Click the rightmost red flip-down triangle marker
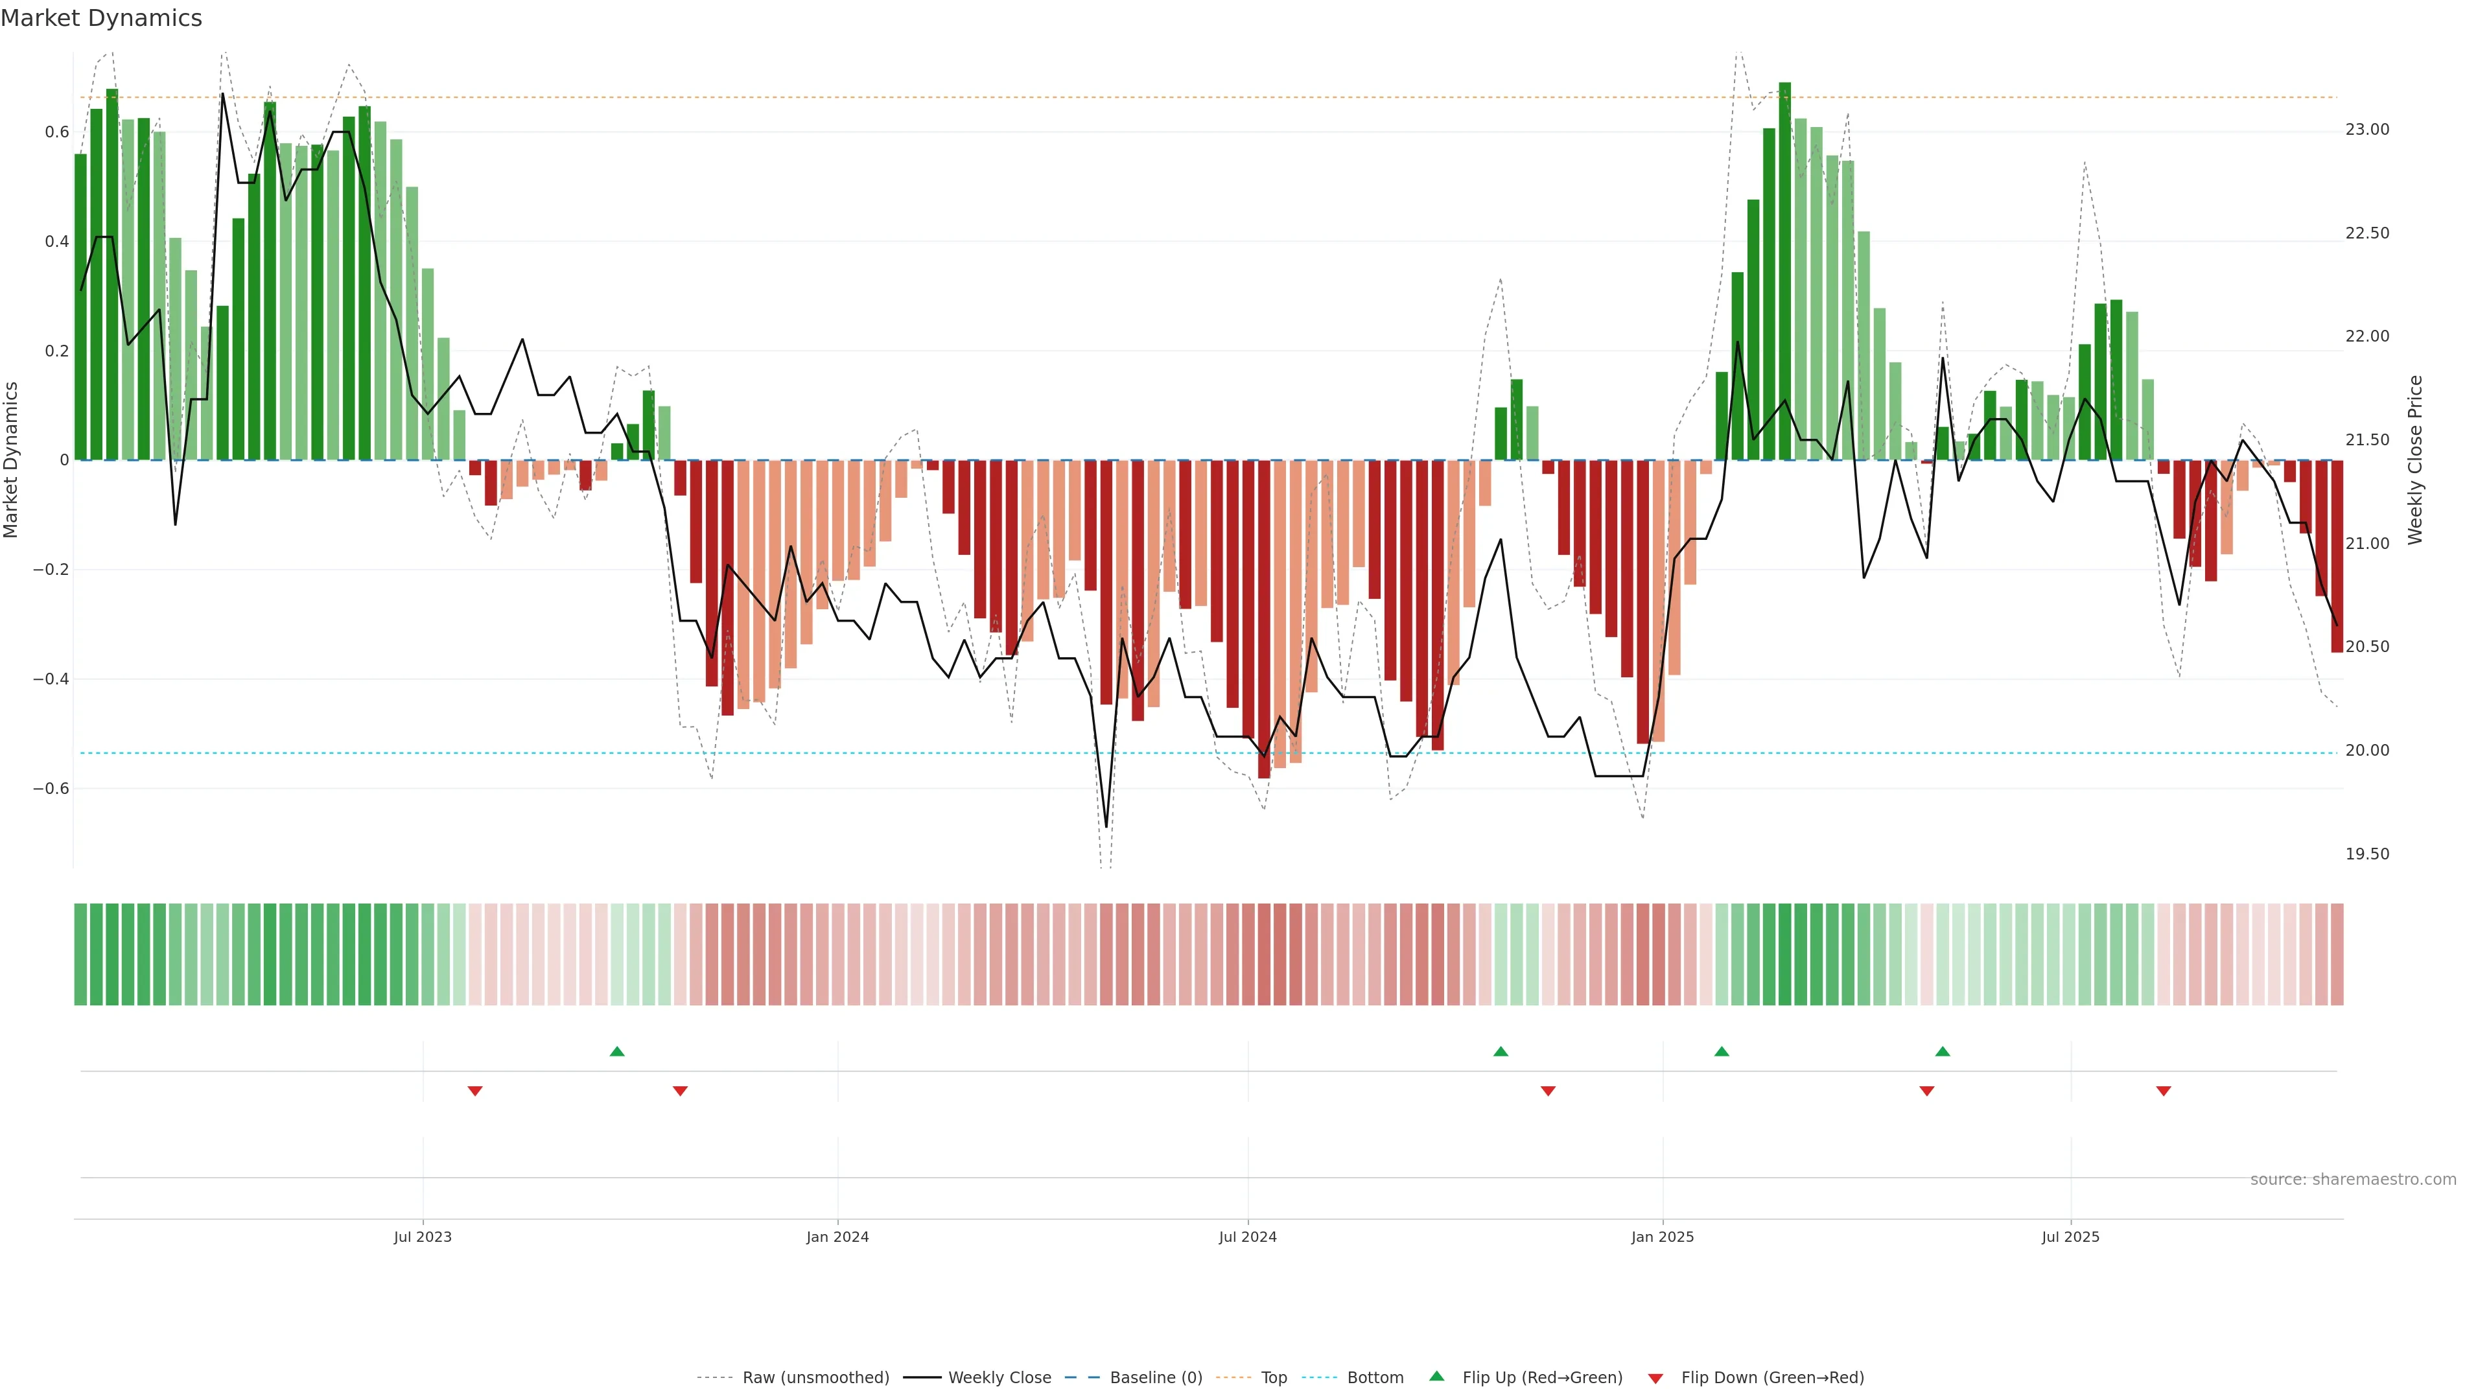This screenshot has height=1400, width=2489. click(2164, 1091)
